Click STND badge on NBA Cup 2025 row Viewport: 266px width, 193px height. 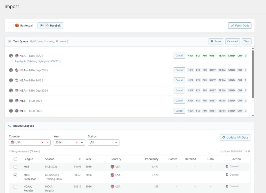[x=231, y=70]
